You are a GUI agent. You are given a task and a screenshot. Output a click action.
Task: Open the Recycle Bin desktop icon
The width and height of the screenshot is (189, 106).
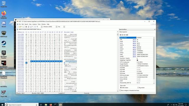(x=4, y=4)
